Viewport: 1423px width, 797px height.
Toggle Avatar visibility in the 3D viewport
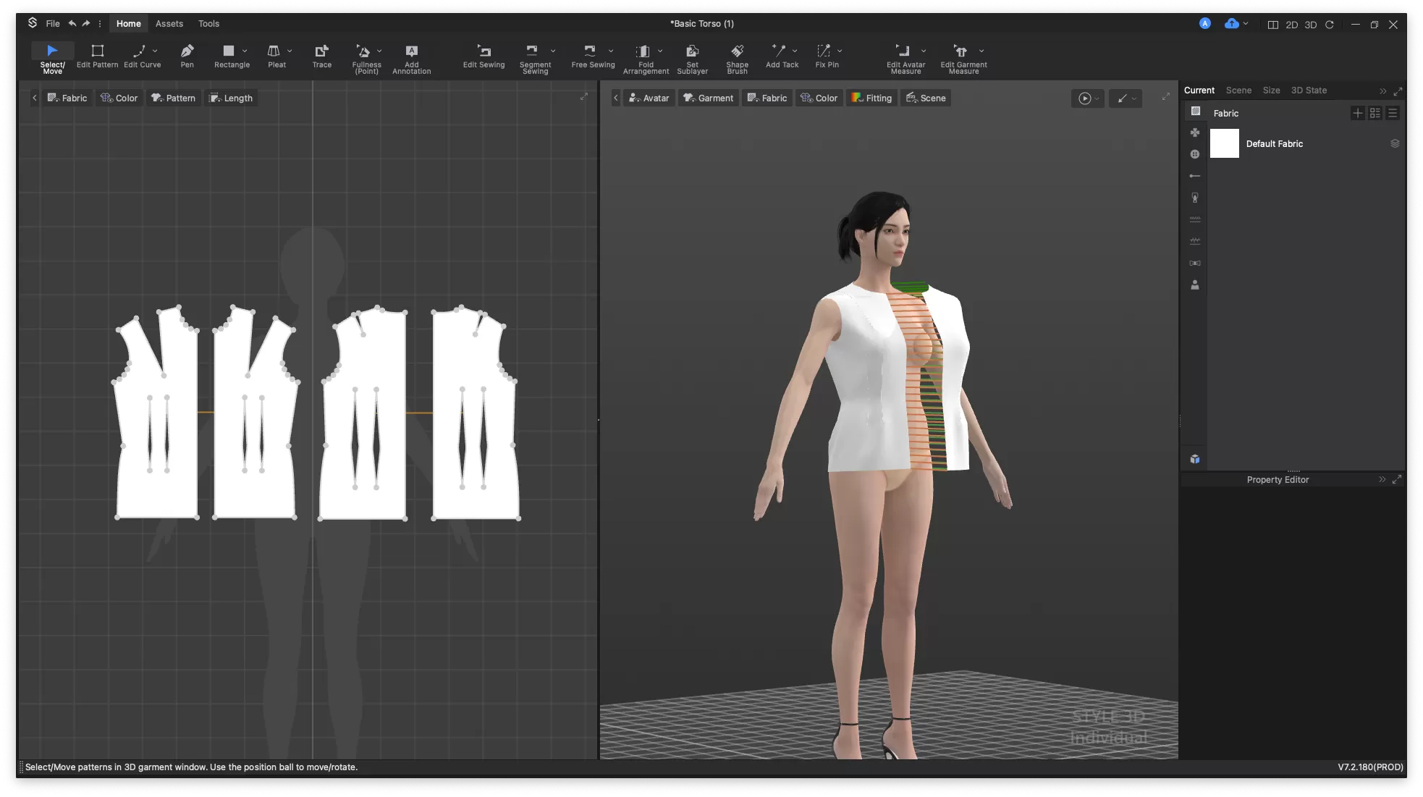(x=649, y=98)
